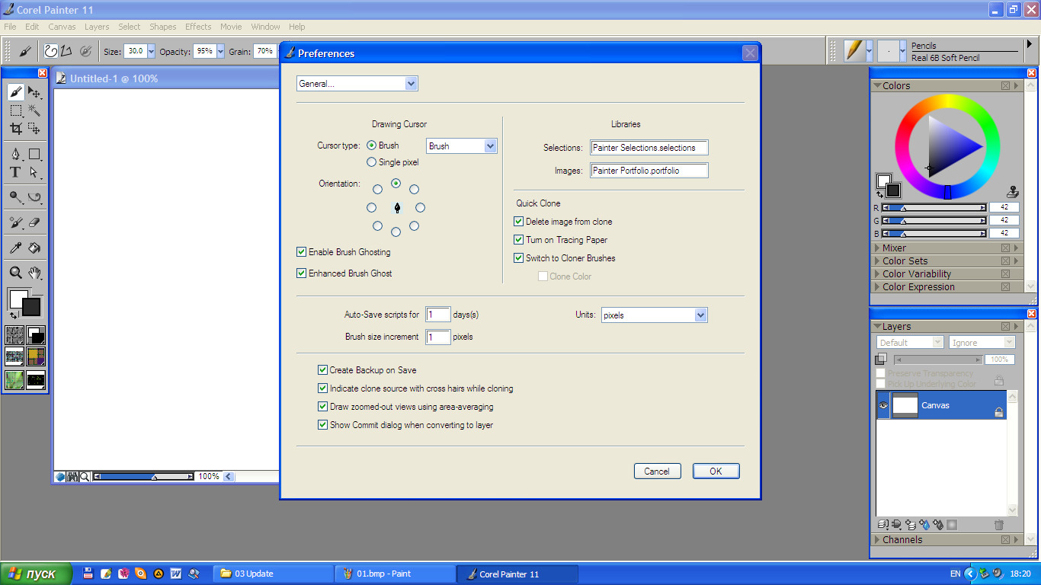The height and width of the screenshot is (585, 1041).
Task: Select the Magic Wand tool
Action: pyautogui.click(x=34, y=110)
